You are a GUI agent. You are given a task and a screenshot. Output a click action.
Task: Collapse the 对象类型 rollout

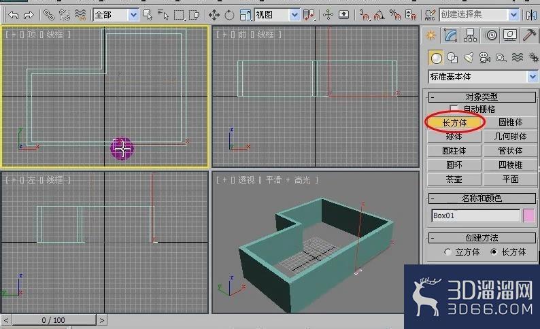tap(482, 97)
